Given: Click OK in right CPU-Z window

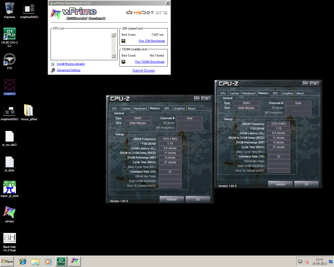Looking at the screenshot, I should pyautogui.click(x=306, y=184).
